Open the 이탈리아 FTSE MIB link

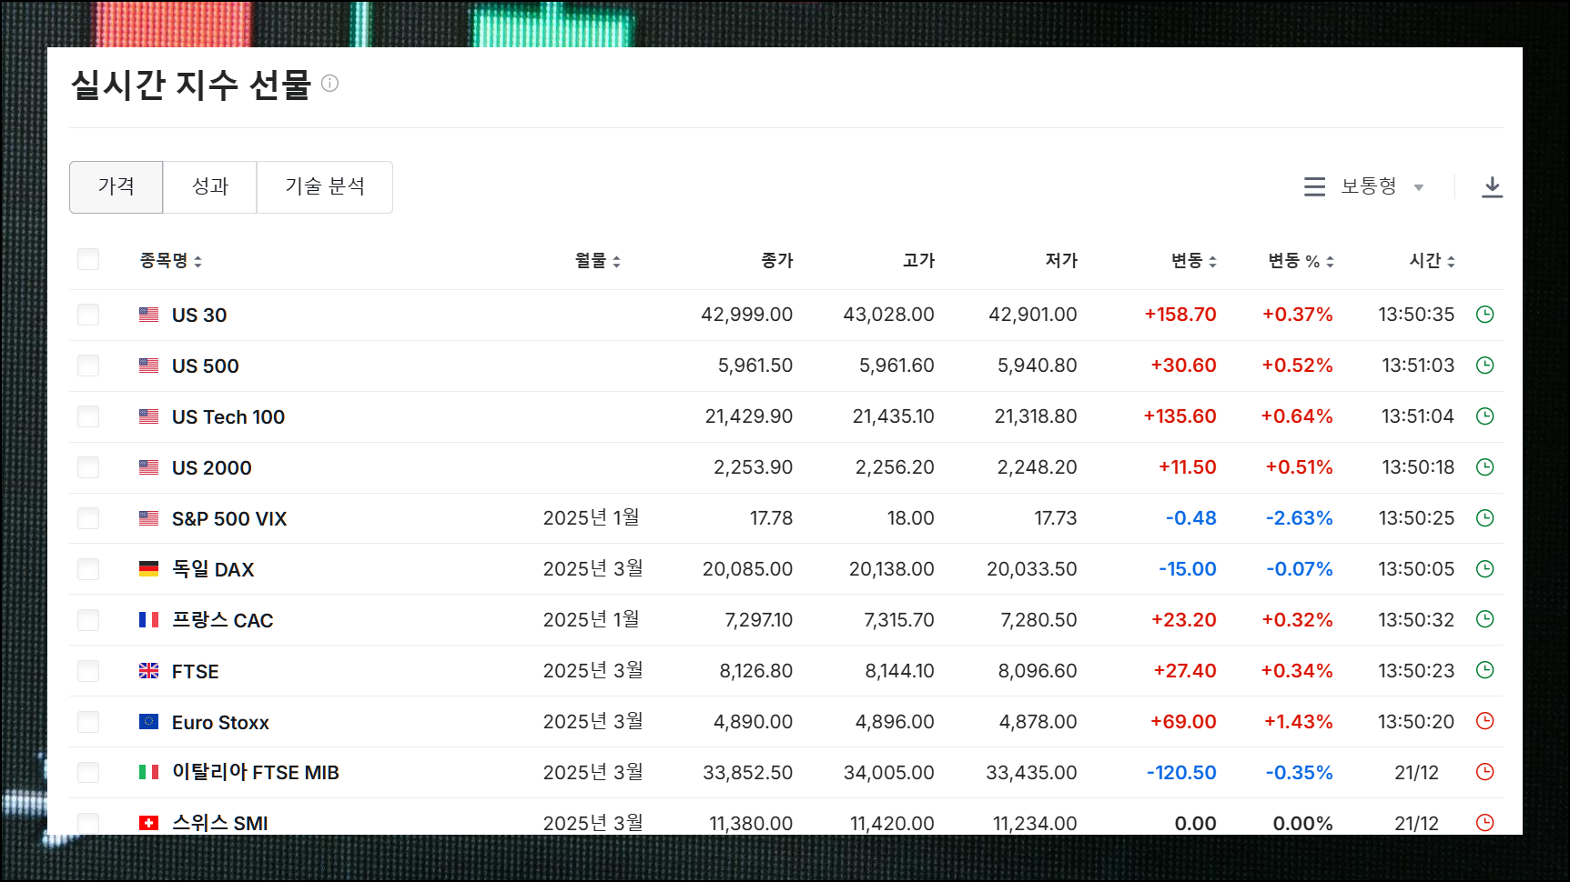click(256, 772)
